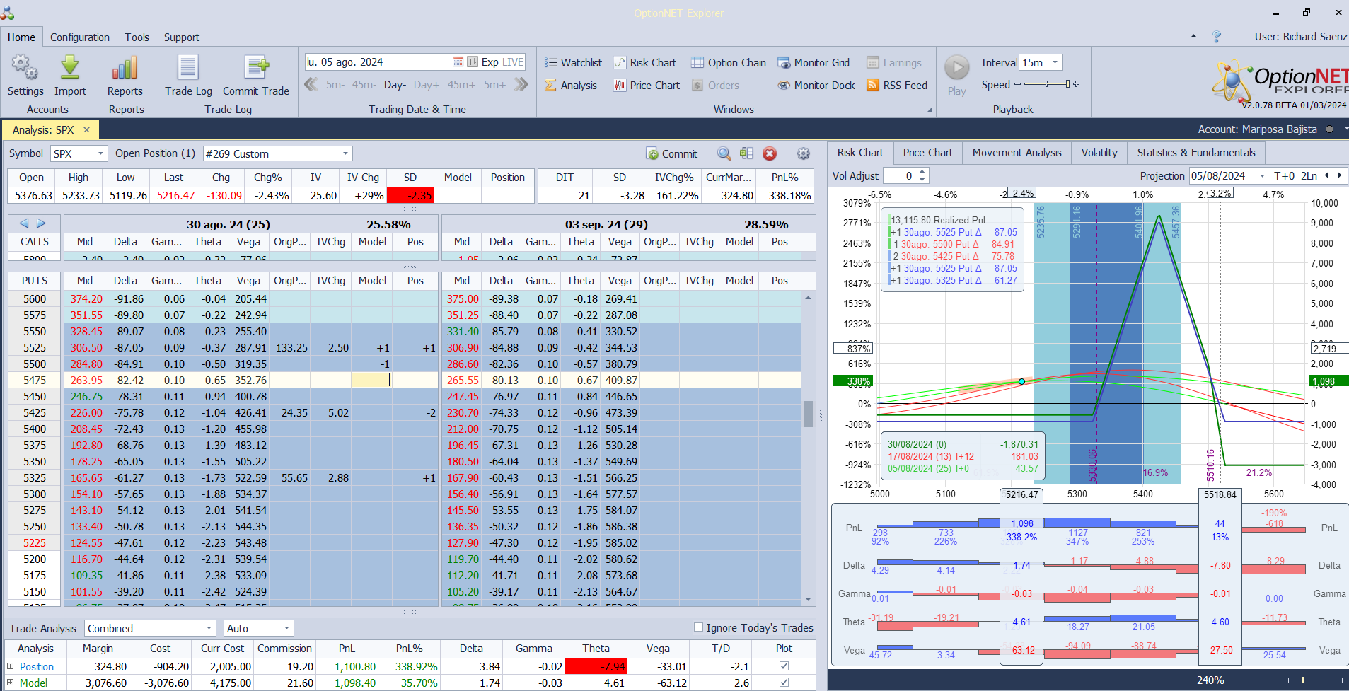Open the Monitor Dock eye window
Image resolution: width=1349 pixels, height=691 pixels.
[x=816, y=86]
